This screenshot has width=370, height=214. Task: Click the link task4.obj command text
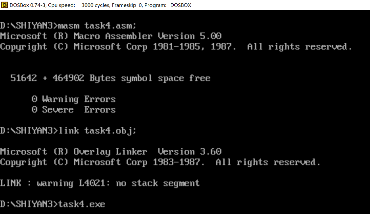97,131
